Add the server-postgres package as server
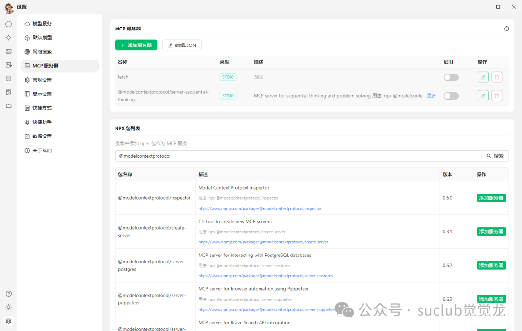 [x=491, y=265]
